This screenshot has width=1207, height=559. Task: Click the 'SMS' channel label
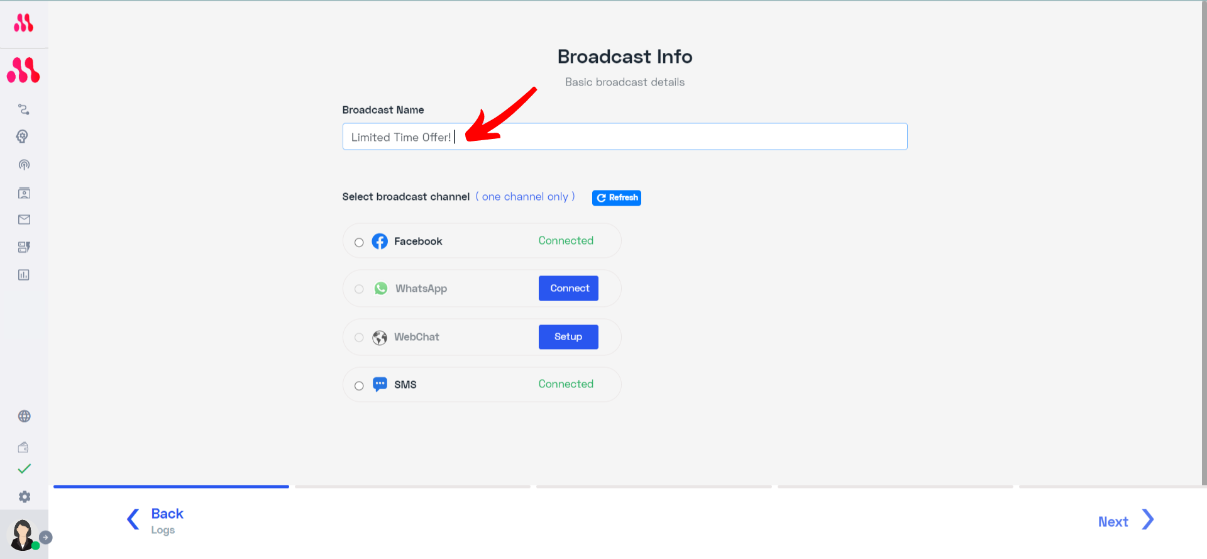coord(405,385)
